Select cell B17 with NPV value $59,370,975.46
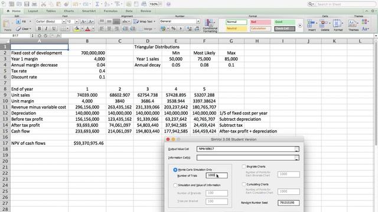378x212 pixels. click(87, 143)
